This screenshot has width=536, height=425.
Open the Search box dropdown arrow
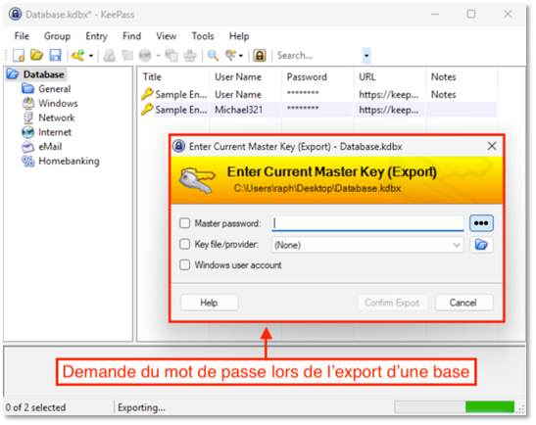coord(366,56)
